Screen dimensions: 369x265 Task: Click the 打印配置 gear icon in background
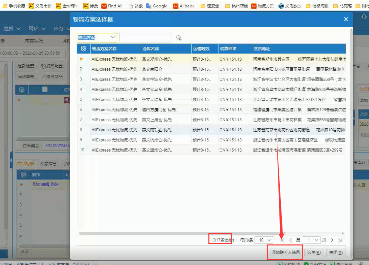43,66
